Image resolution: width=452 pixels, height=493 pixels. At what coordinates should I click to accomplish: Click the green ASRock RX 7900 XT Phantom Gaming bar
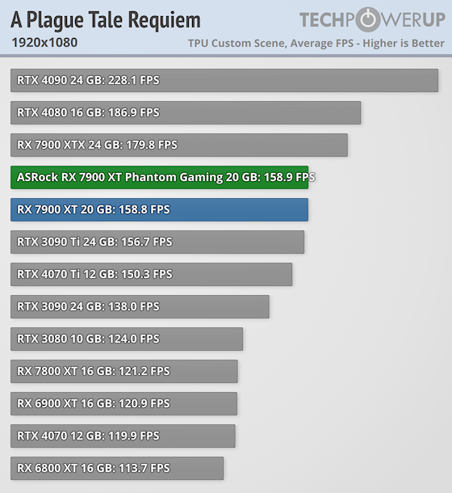[x=160, y=177]
